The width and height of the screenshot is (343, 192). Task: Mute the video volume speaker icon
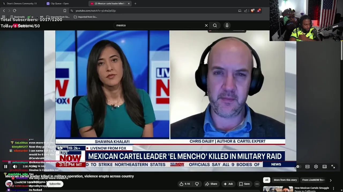pos(15,167)
